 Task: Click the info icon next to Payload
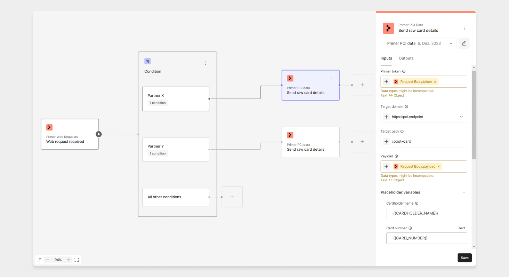pyautogui.click(x=396, y=156)
